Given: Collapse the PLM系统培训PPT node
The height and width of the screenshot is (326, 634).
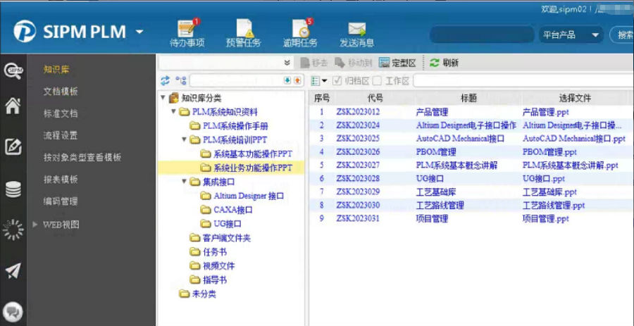Looking at the screenshot, I should point(184,139).
